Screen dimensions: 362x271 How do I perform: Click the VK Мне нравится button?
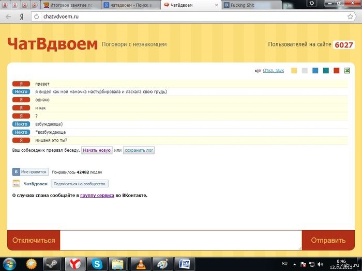coord(31,172)
